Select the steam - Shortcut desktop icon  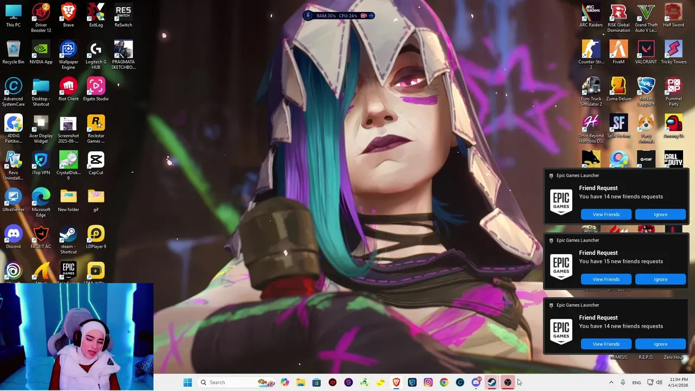pos(68,239)
